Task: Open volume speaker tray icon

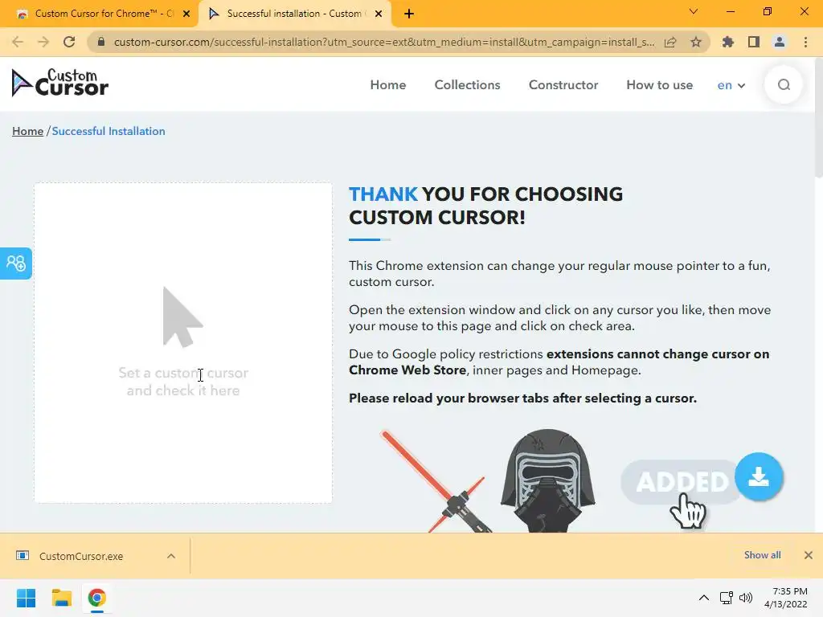Action: 745,598
